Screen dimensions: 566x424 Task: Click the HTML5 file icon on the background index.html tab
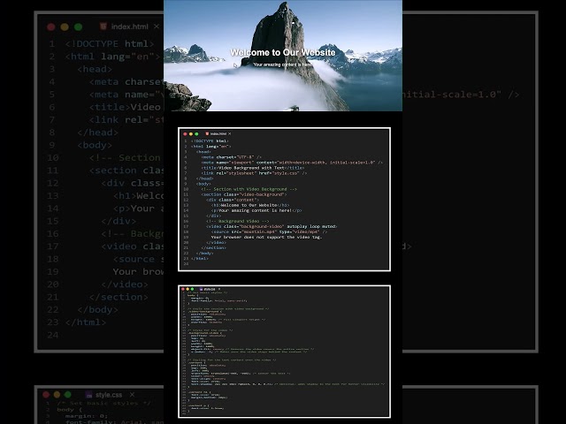(x=103, y=26)
